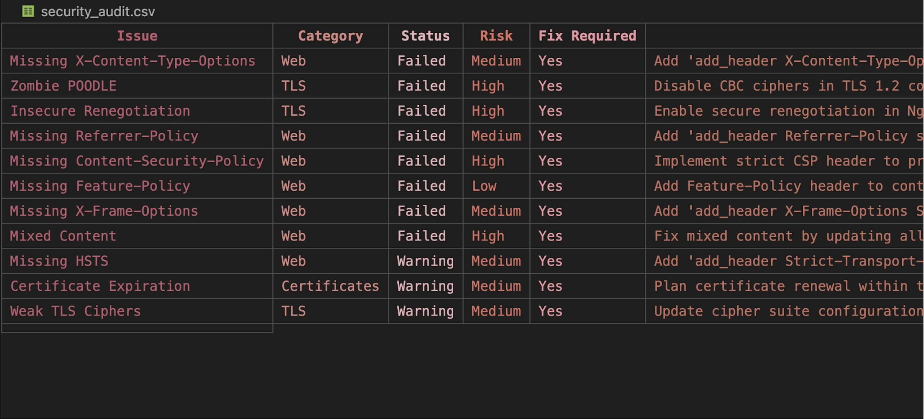
Task: Click the Issue column header
Action: [x=137, y=36]
